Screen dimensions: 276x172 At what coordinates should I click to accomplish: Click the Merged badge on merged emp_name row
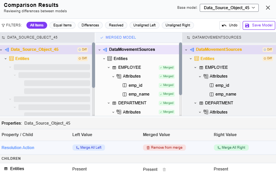click(x=167, y=94)
